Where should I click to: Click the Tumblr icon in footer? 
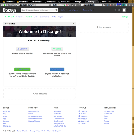79,123
